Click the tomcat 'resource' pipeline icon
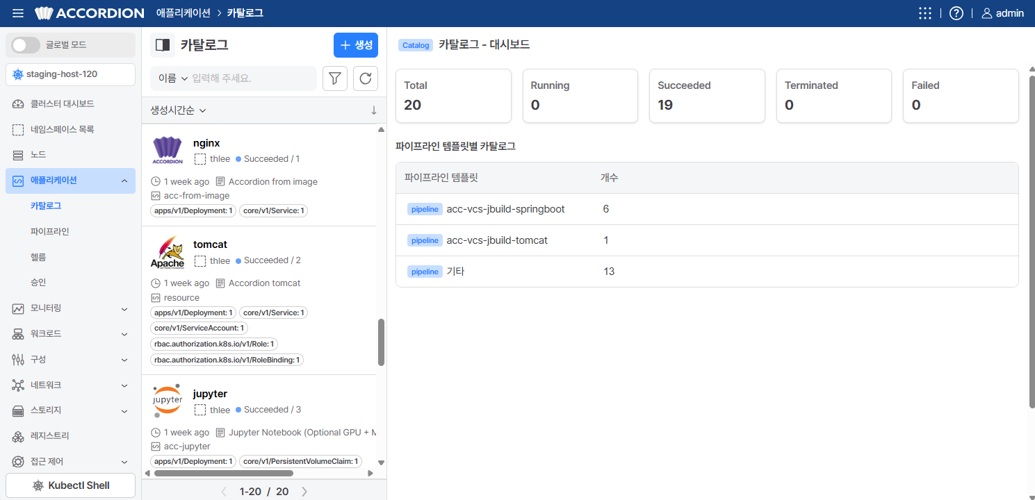Screen dimensions: 1035x500 [x=156, y=298]
